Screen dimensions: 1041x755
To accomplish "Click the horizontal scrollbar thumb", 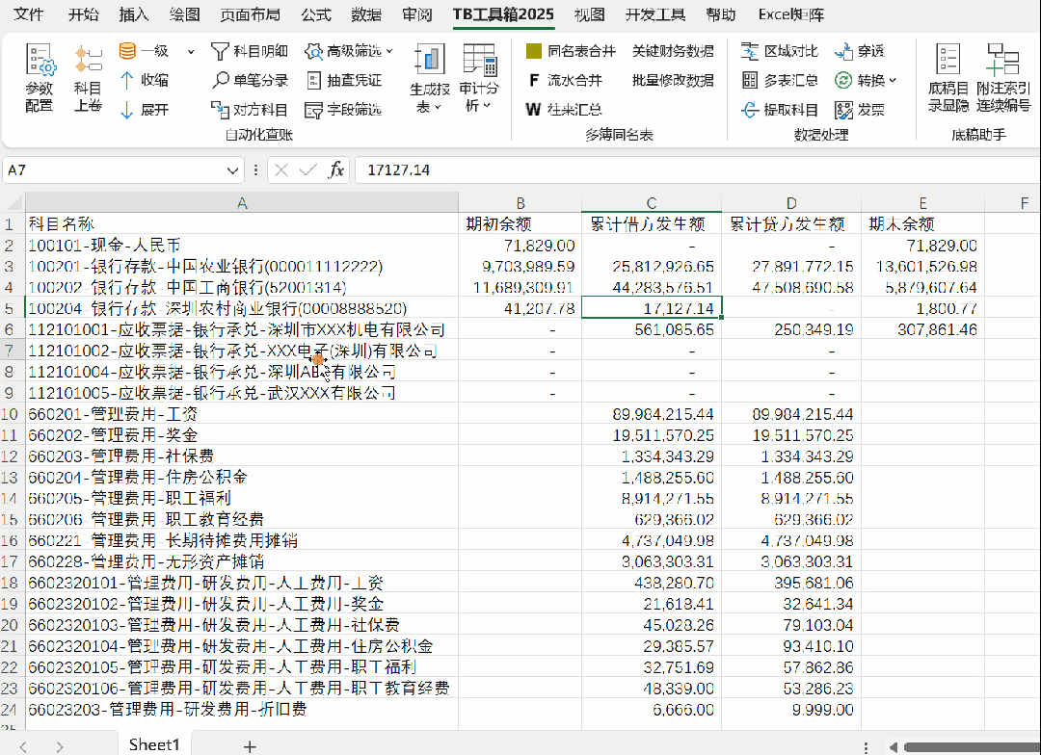I will click(972, 747).
